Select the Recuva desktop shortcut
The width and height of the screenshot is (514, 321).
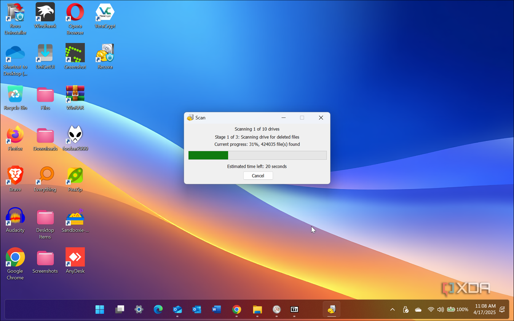pyautogui.click(x=105, y=57)
